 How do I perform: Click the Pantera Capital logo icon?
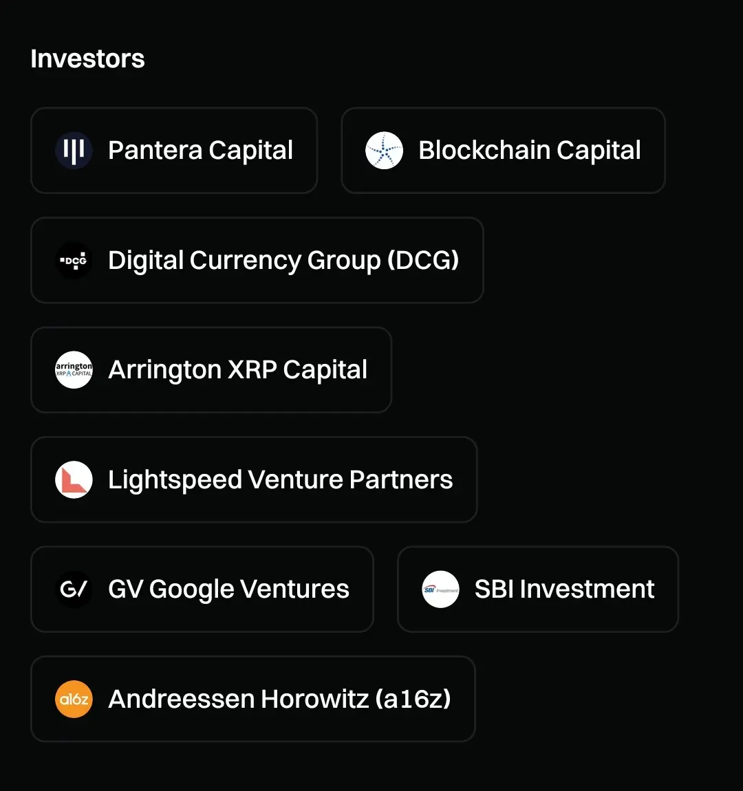click(x=74, y=151)
